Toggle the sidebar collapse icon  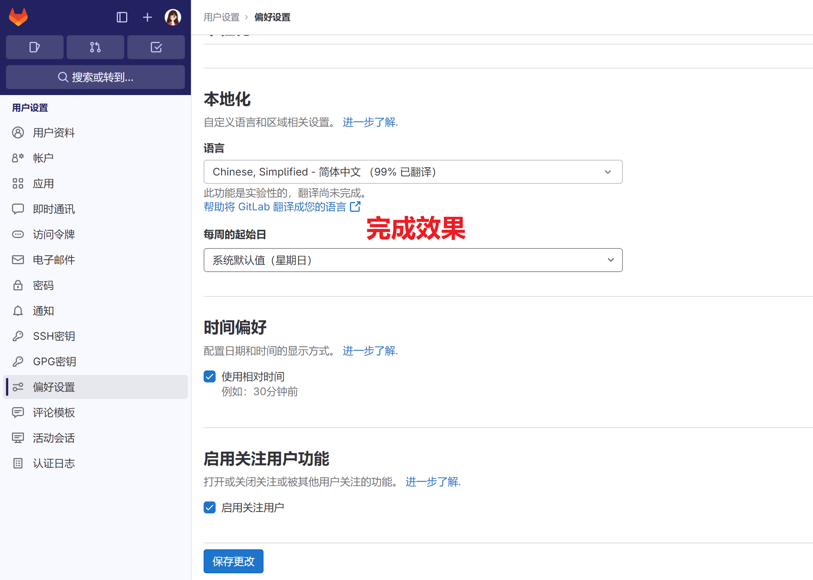122,17
